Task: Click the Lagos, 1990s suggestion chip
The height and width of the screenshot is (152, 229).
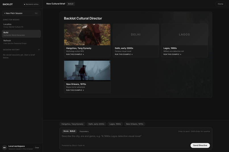Action: pos(115,124)
